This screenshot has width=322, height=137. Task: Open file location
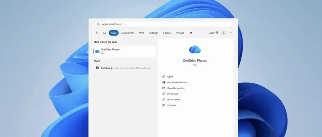coord(176,88)
